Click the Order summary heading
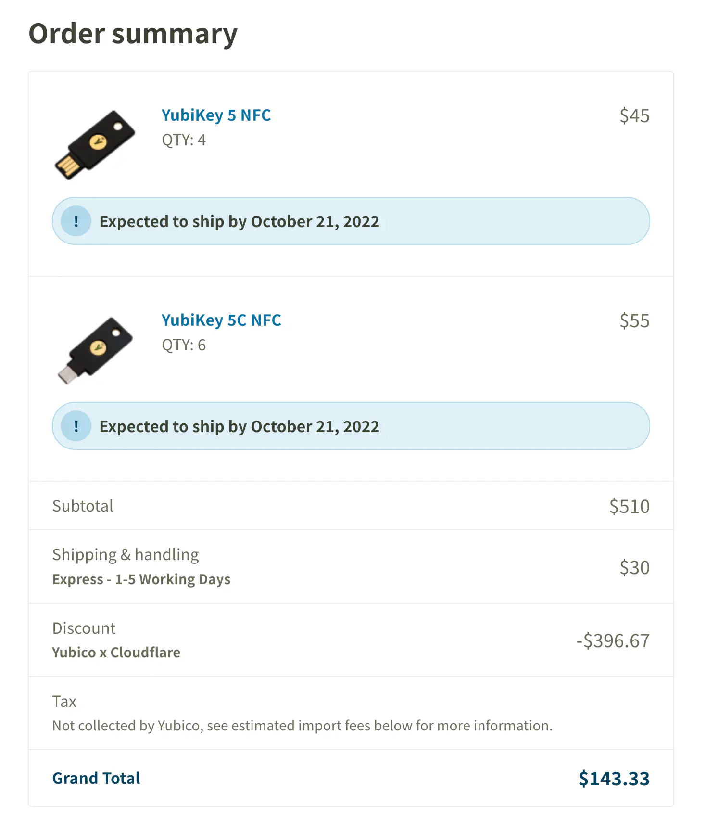Screen dimensions: 706x819 [133, 33]
